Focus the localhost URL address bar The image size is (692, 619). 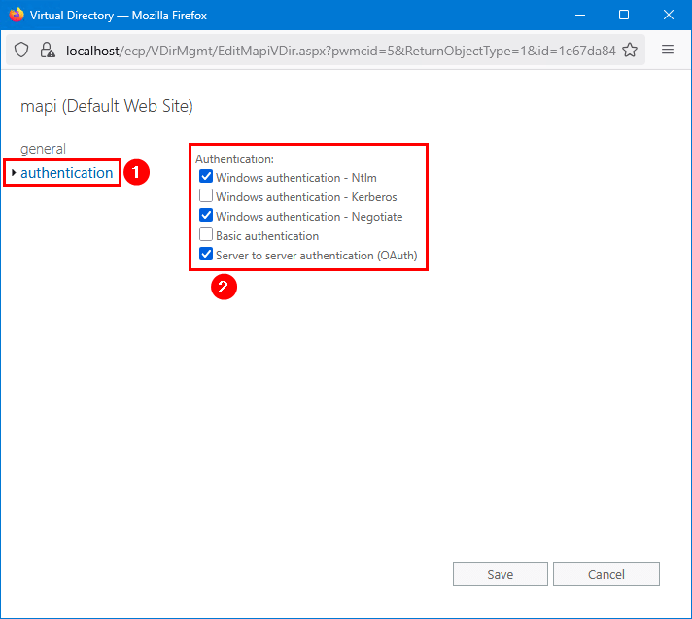[x=330, y=50]
